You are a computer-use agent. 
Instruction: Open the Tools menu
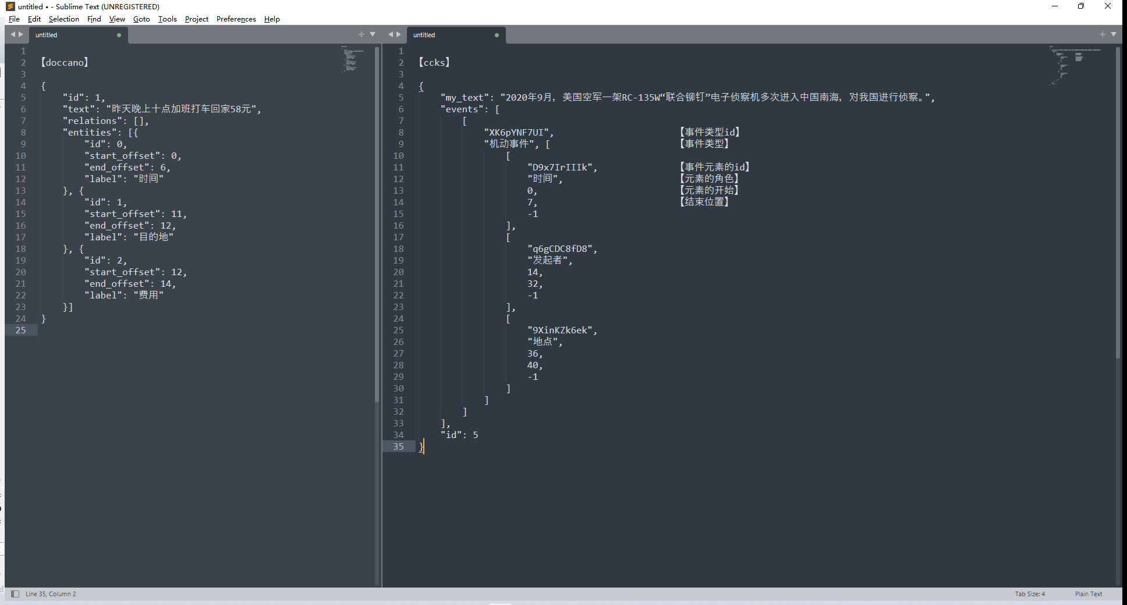tap(167, 19)
